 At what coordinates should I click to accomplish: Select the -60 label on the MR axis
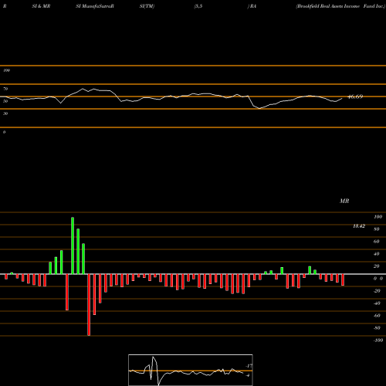click(377, 316)
